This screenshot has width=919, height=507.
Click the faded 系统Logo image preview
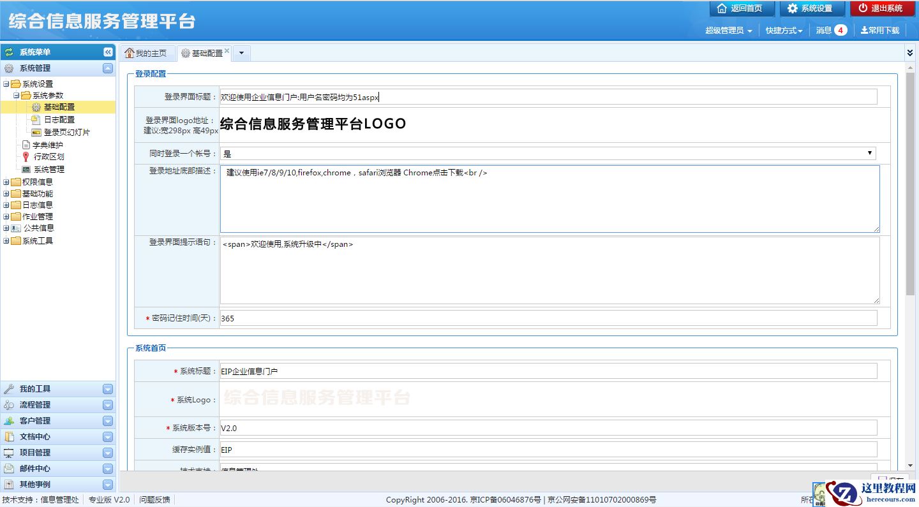pyautogui.click(x=316, y=398)
